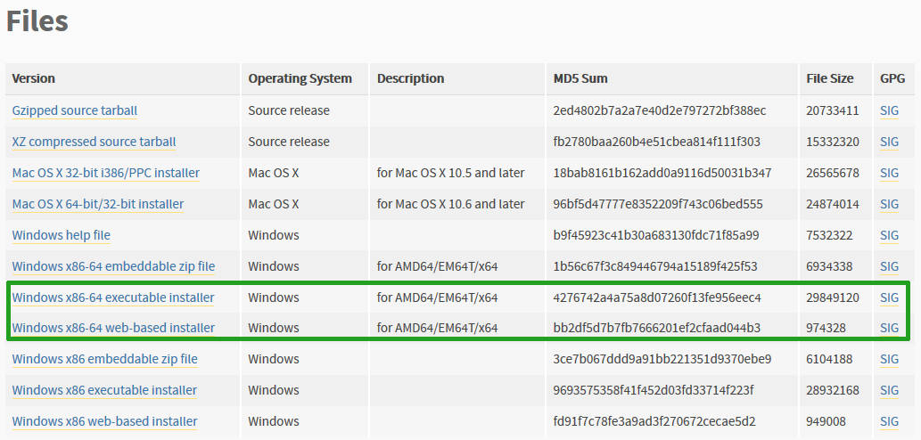
Task: Open the Gzipped source tarball link
Action: click(75, 110)
